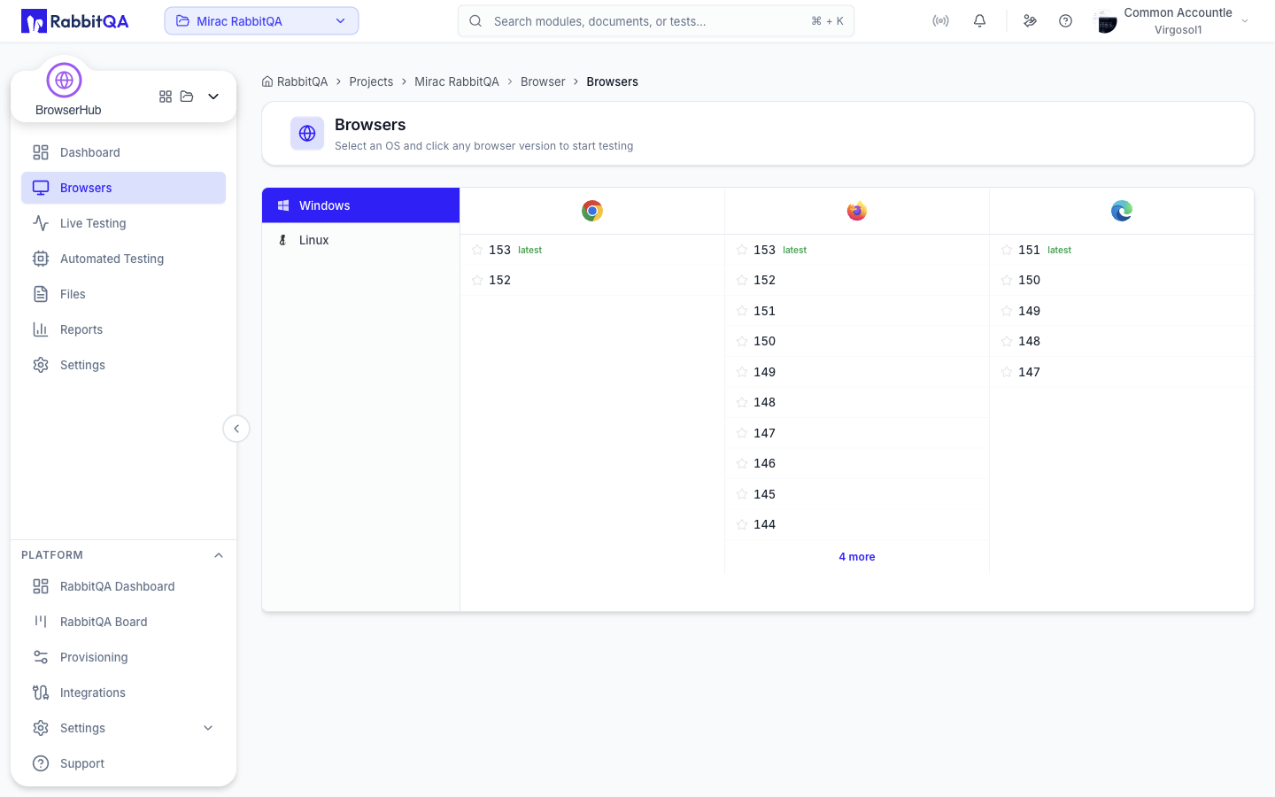1275x797 pixels.
Task: Click the grid view icon in BrowserHub card
Action: click(x=166, y=97)
